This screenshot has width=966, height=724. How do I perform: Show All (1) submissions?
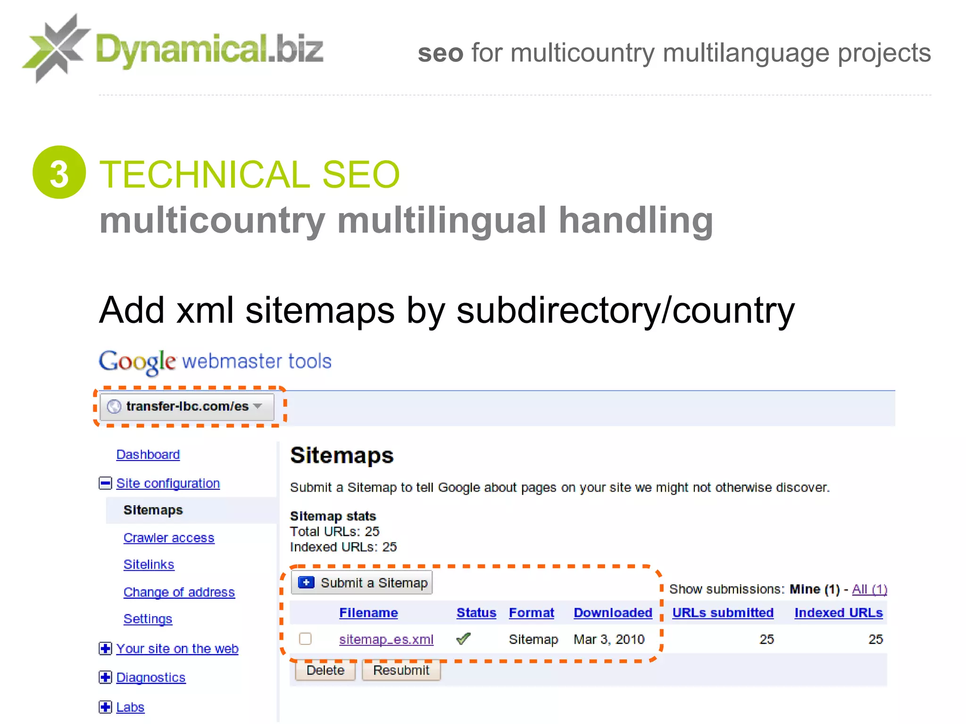point(869,589)
